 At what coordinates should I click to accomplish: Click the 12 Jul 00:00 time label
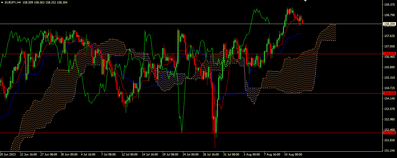click(x=130, y=155)
